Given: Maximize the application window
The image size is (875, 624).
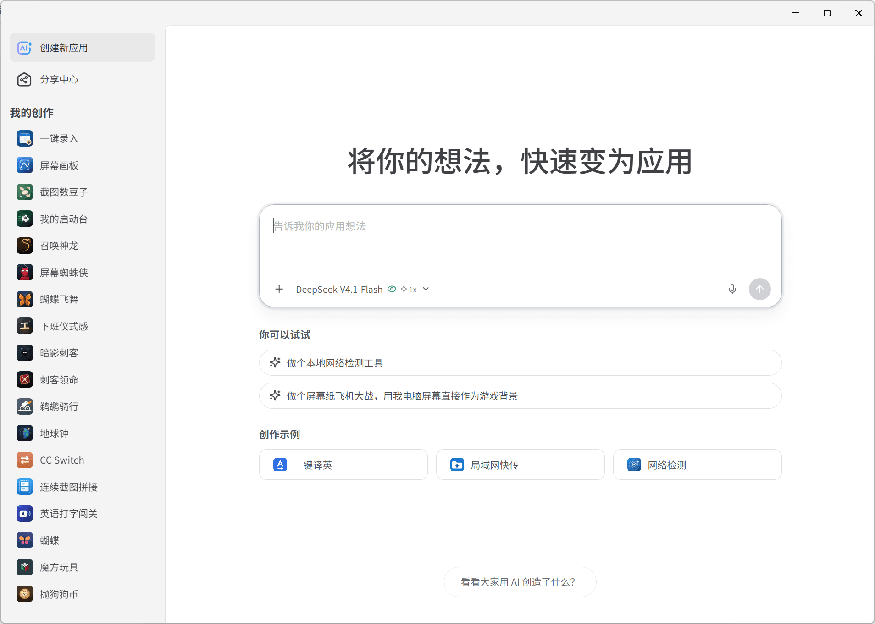Looking at the screenshot, I should point(827,13).
